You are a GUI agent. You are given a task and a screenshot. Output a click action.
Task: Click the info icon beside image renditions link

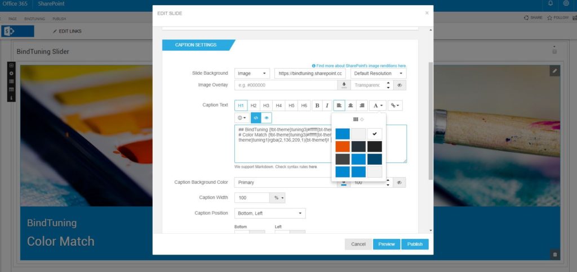[313, 66]
